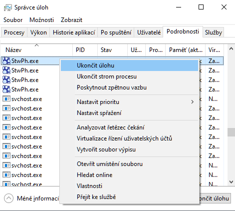Click the fourth StwPh.exe process icon

pyautogui.click(x=6, y=89)
